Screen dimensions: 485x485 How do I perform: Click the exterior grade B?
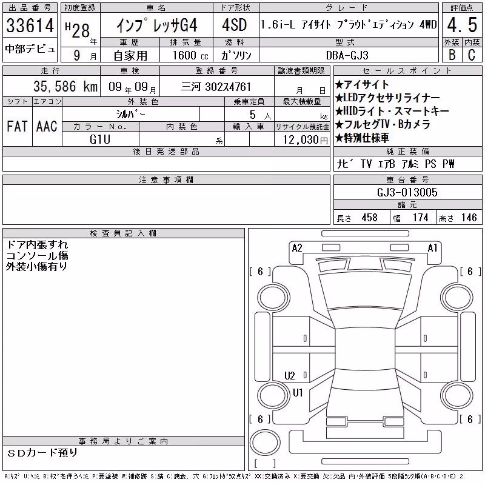(452, 55)
